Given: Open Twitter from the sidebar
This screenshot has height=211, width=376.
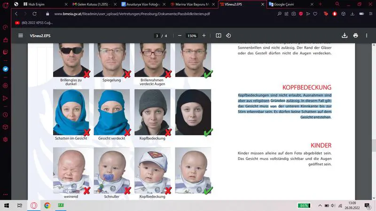Looking at the screenshot, I should (6, 69).
